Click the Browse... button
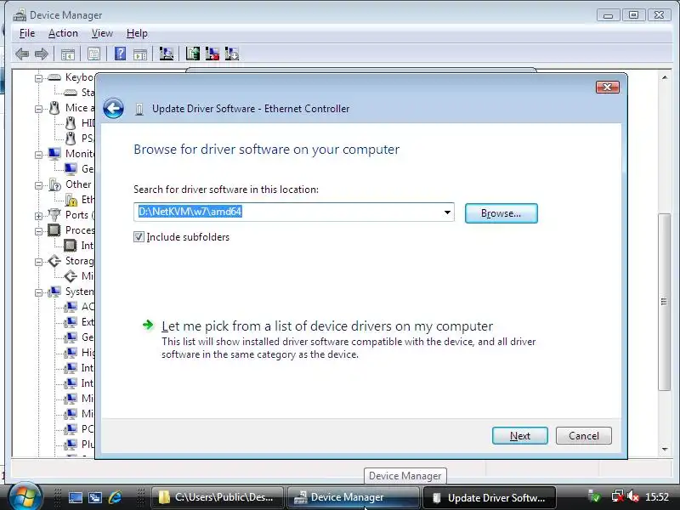Screen dimensions: 680x510 click(x=501, y=213)
